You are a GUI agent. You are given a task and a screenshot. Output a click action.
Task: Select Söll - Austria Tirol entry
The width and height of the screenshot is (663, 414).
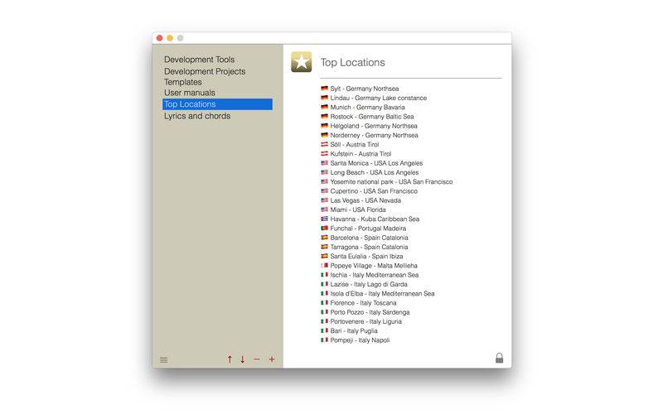coord(355,144)
